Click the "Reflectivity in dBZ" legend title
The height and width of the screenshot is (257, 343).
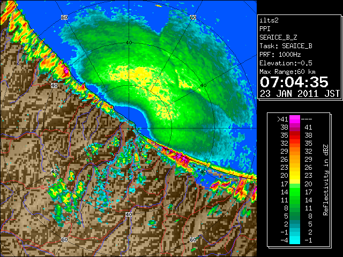326,180
